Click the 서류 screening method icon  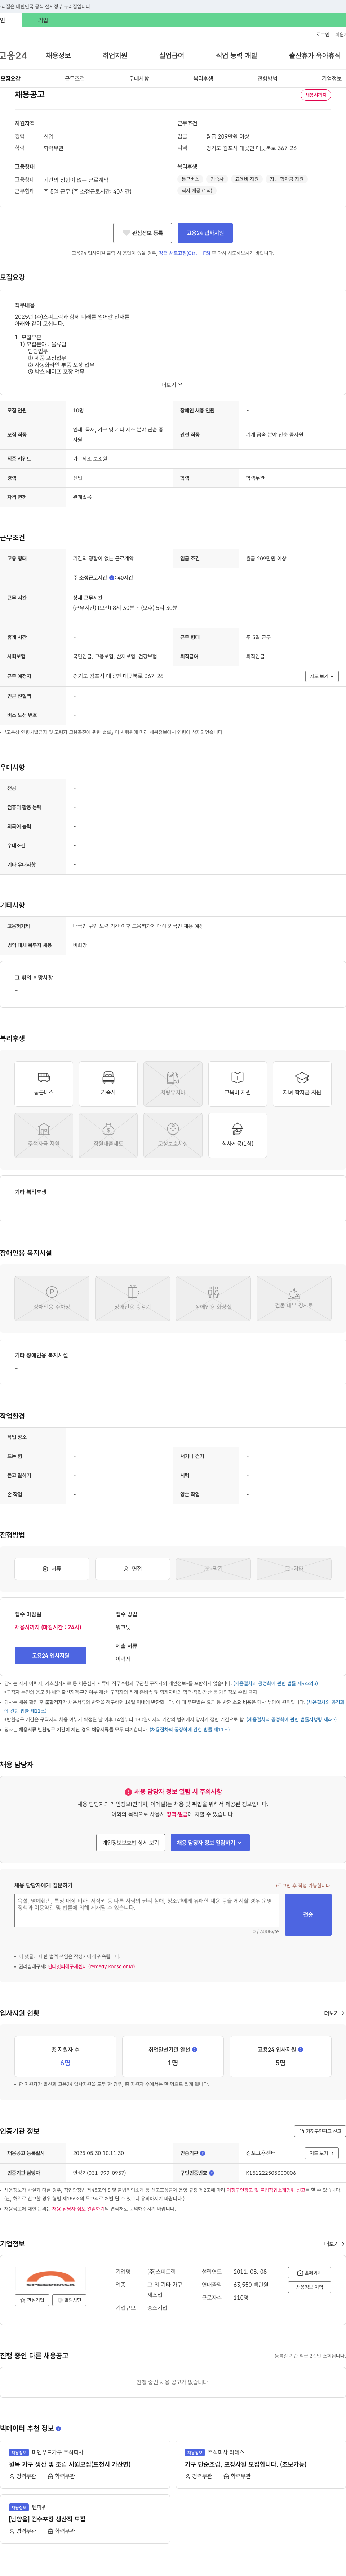tap(52, 1569)
